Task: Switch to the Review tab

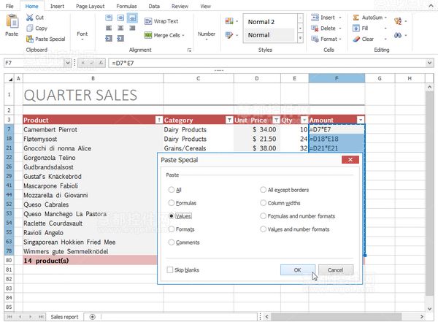Action: tap(180, 6)
